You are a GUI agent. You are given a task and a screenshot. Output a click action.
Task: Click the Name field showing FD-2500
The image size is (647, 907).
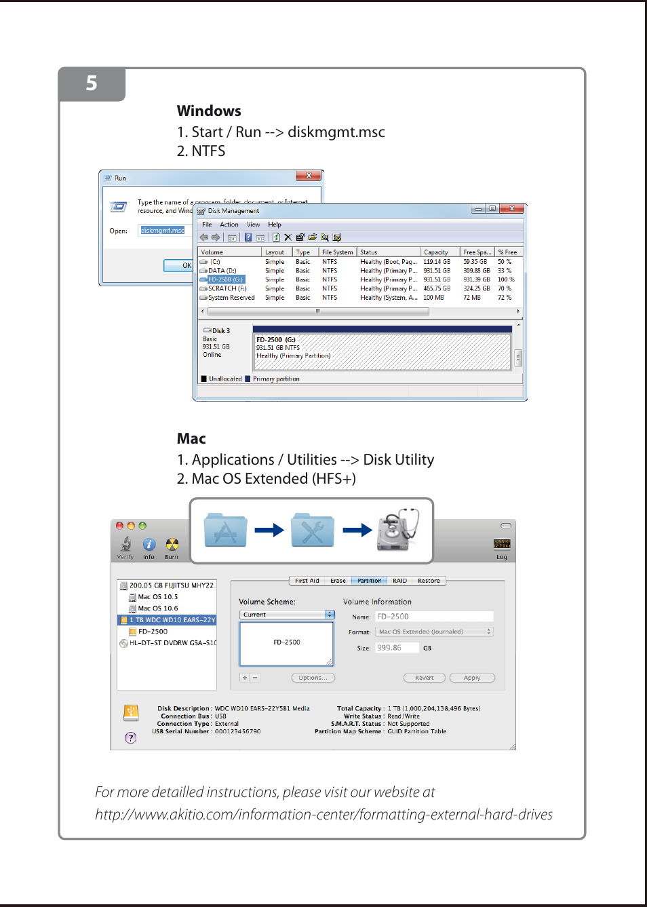tap(434, 617)
